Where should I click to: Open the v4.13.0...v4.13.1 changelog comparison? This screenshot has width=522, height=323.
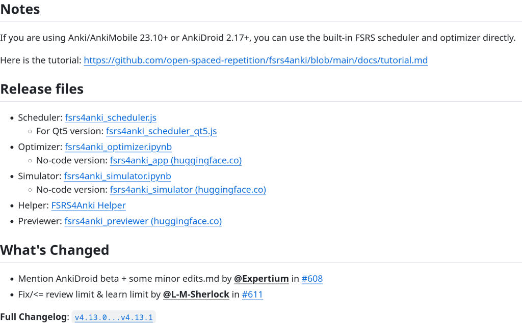pos(114,317)
